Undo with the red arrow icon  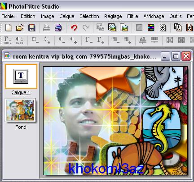point(74,27)
